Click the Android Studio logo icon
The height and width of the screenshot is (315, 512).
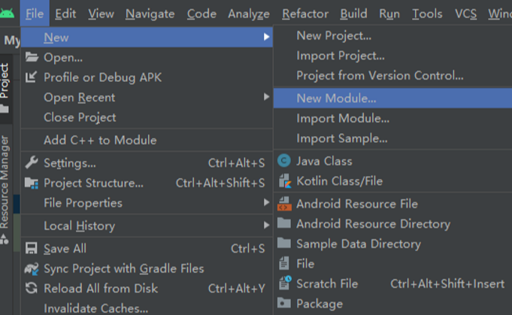[9, 13]
